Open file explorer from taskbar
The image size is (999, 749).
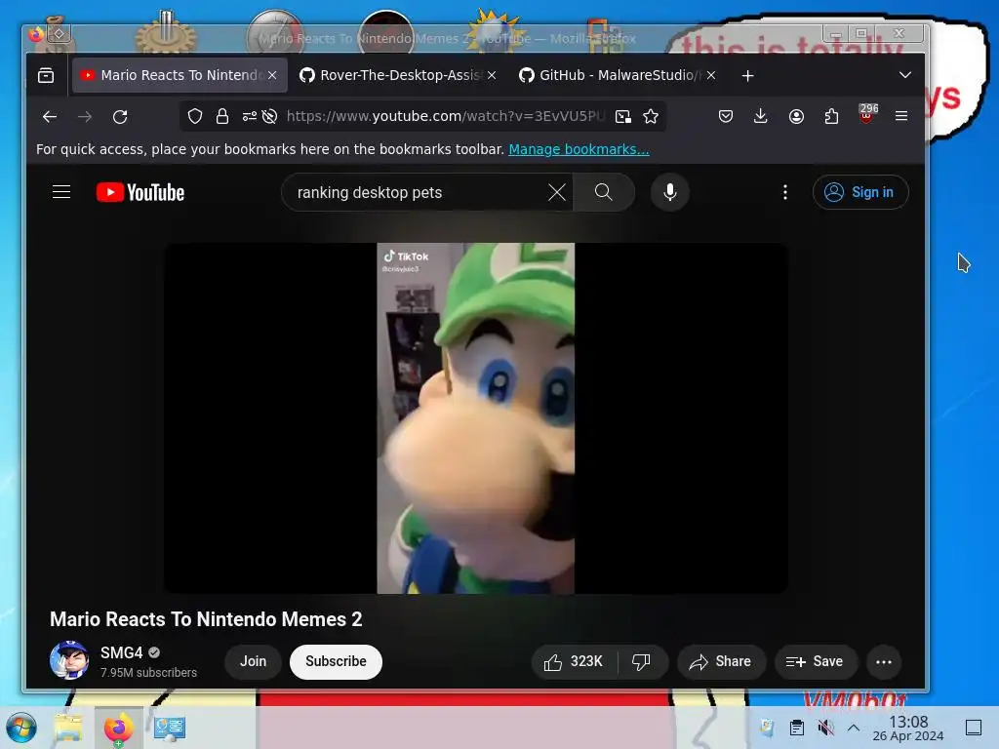point(69,728)
